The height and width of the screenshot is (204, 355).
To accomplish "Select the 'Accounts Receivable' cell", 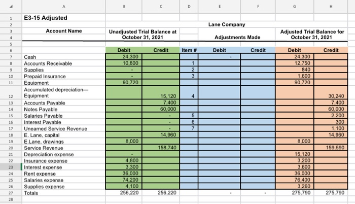I will click(x=63, y=63).
